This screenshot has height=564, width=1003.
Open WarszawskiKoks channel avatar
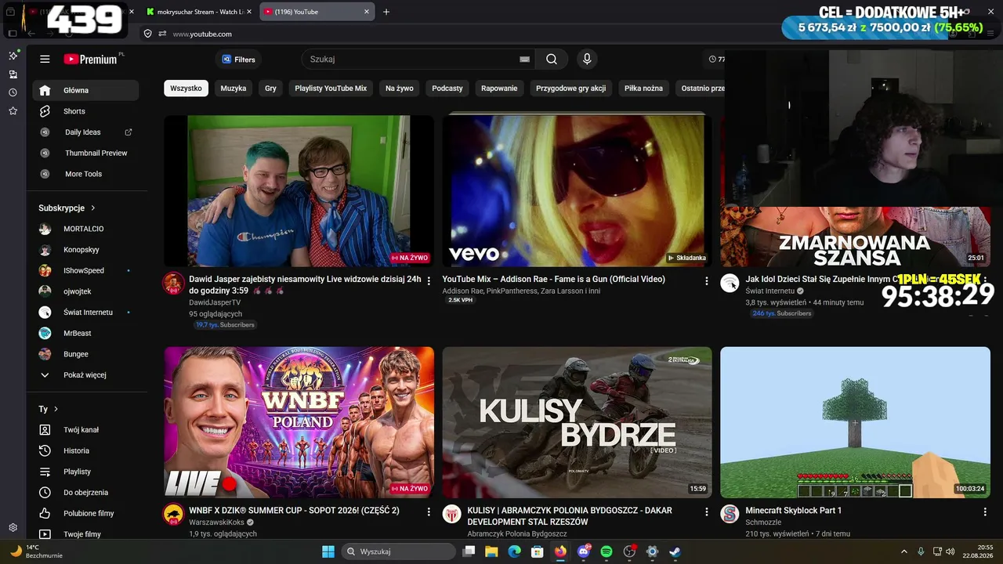tap(173, 514)
